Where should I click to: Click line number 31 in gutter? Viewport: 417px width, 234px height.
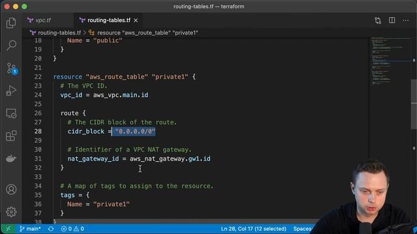(38, 159)
